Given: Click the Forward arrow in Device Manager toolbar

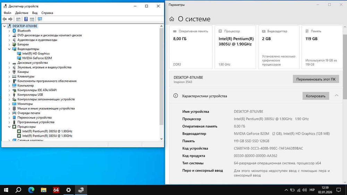Looking at the screenshot, I should click(x=10, y=19).
